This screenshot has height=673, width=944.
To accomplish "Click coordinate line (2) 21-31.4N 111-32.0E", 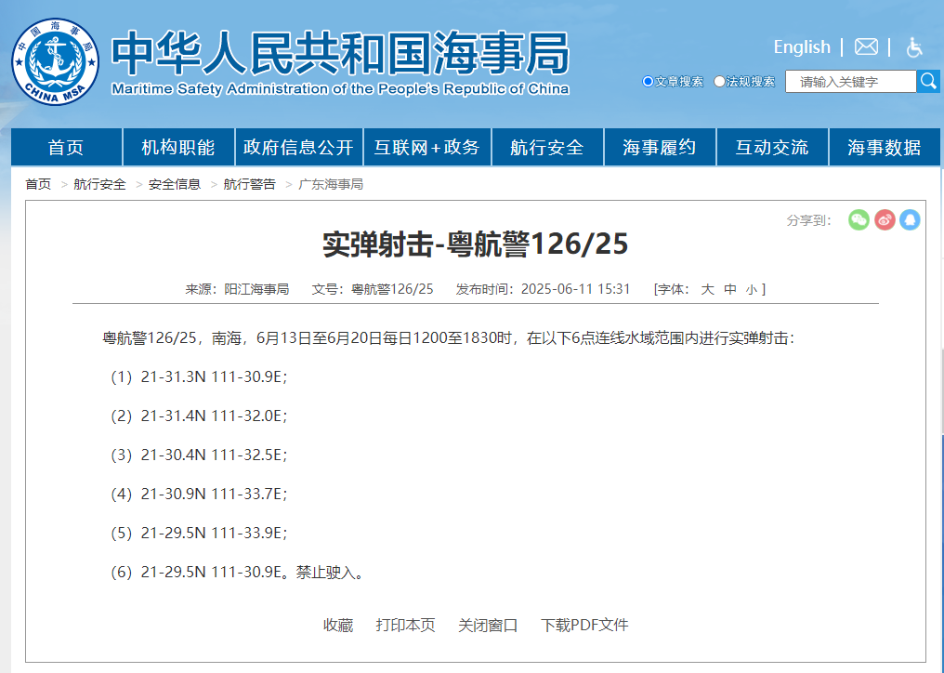I will click(x=198, y=416).
